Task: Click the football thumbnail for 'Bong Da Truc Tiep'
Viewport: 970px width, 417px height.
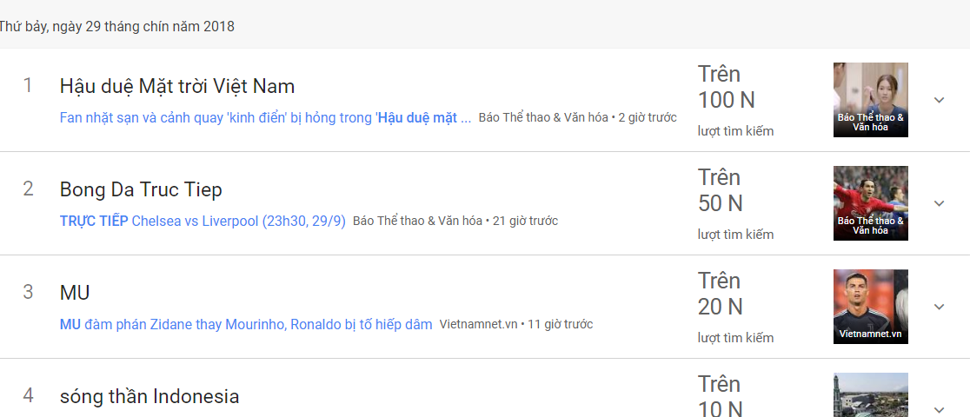Action: 870,202
